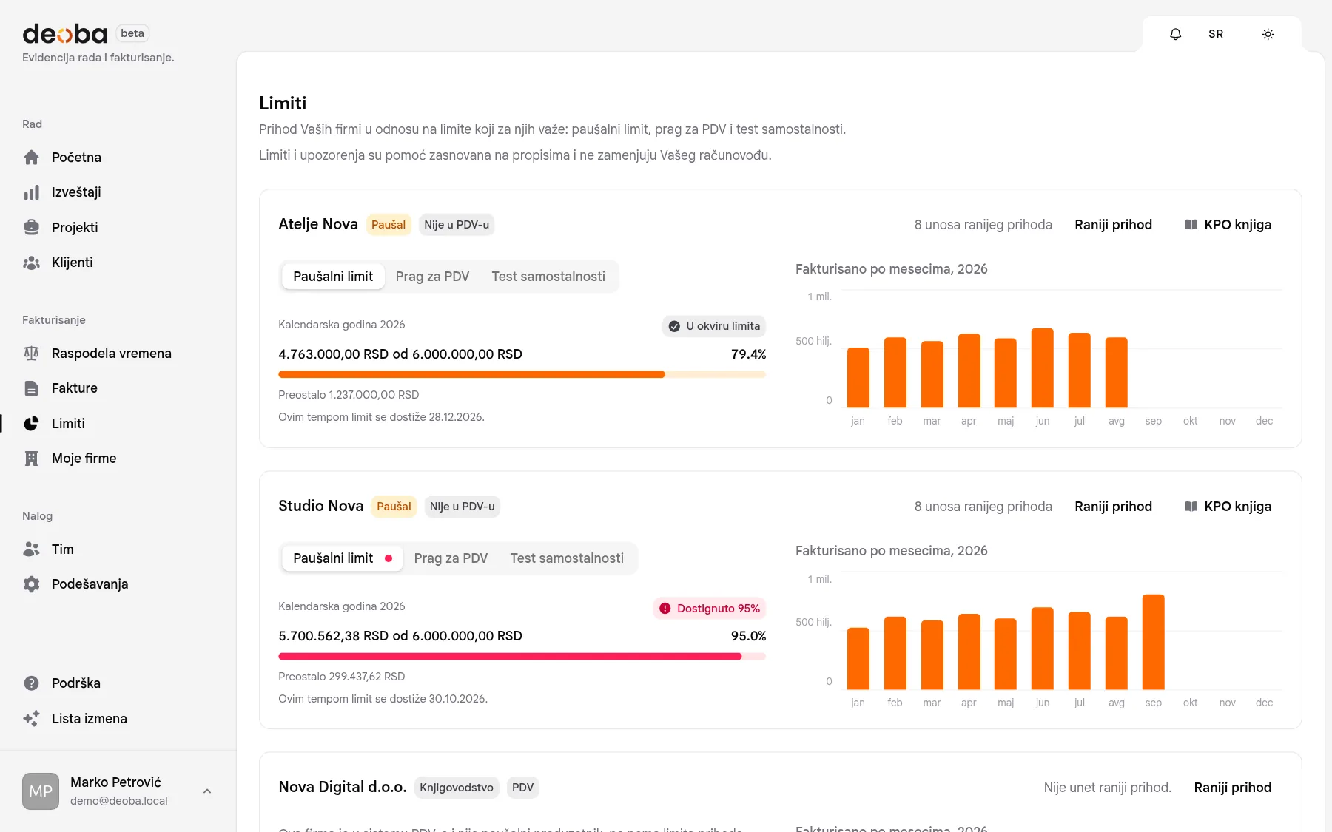Click the 'Dostignuto 95%' warning badge
This screenshot has width=1332, height=832.
click(710, 609)
